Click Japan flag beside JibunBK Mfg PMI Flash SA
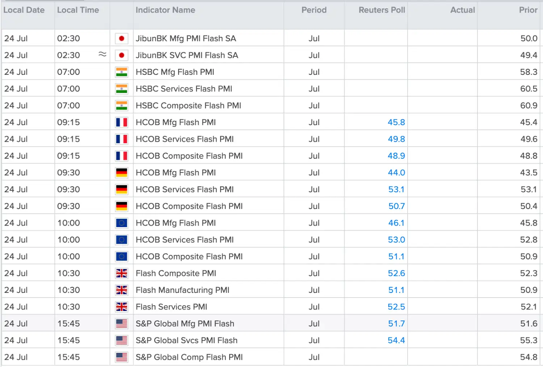The height and width of the screenshot is (367, 543). click(122, 38)
